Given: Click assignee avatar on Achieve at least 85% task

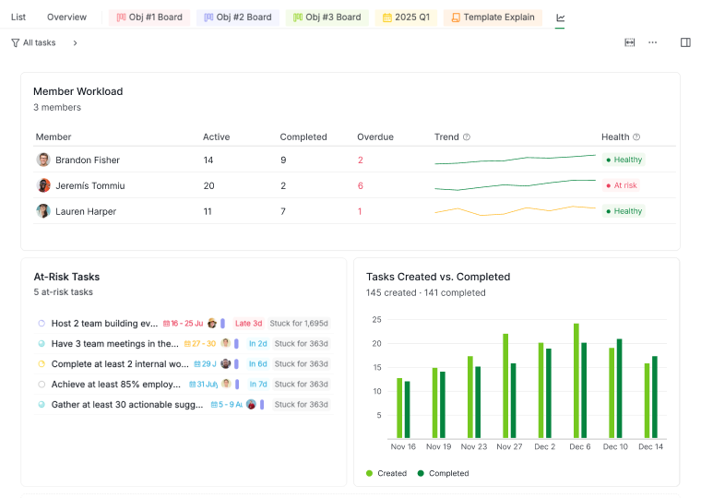Looking at the screenshot, I should pyautogui.click(x=226, y=384).
